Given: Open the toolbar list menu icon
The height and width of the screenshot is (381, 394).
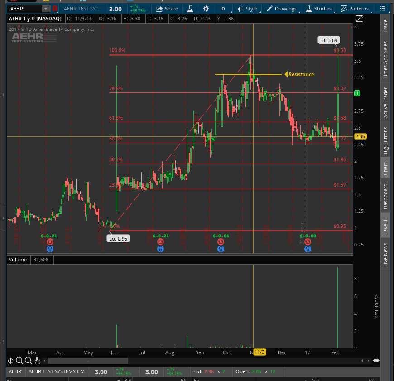Looking at the screenshot, I should point(382,9).
